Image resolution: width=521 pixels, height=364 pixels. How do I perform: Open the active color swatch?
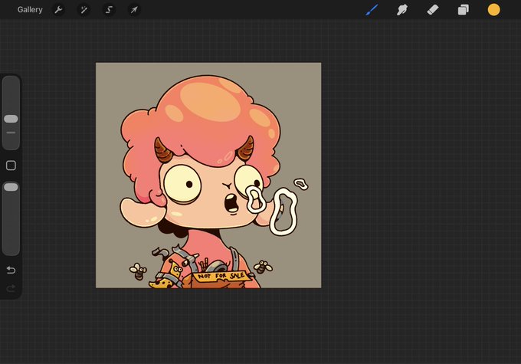(x=493, y=10)
